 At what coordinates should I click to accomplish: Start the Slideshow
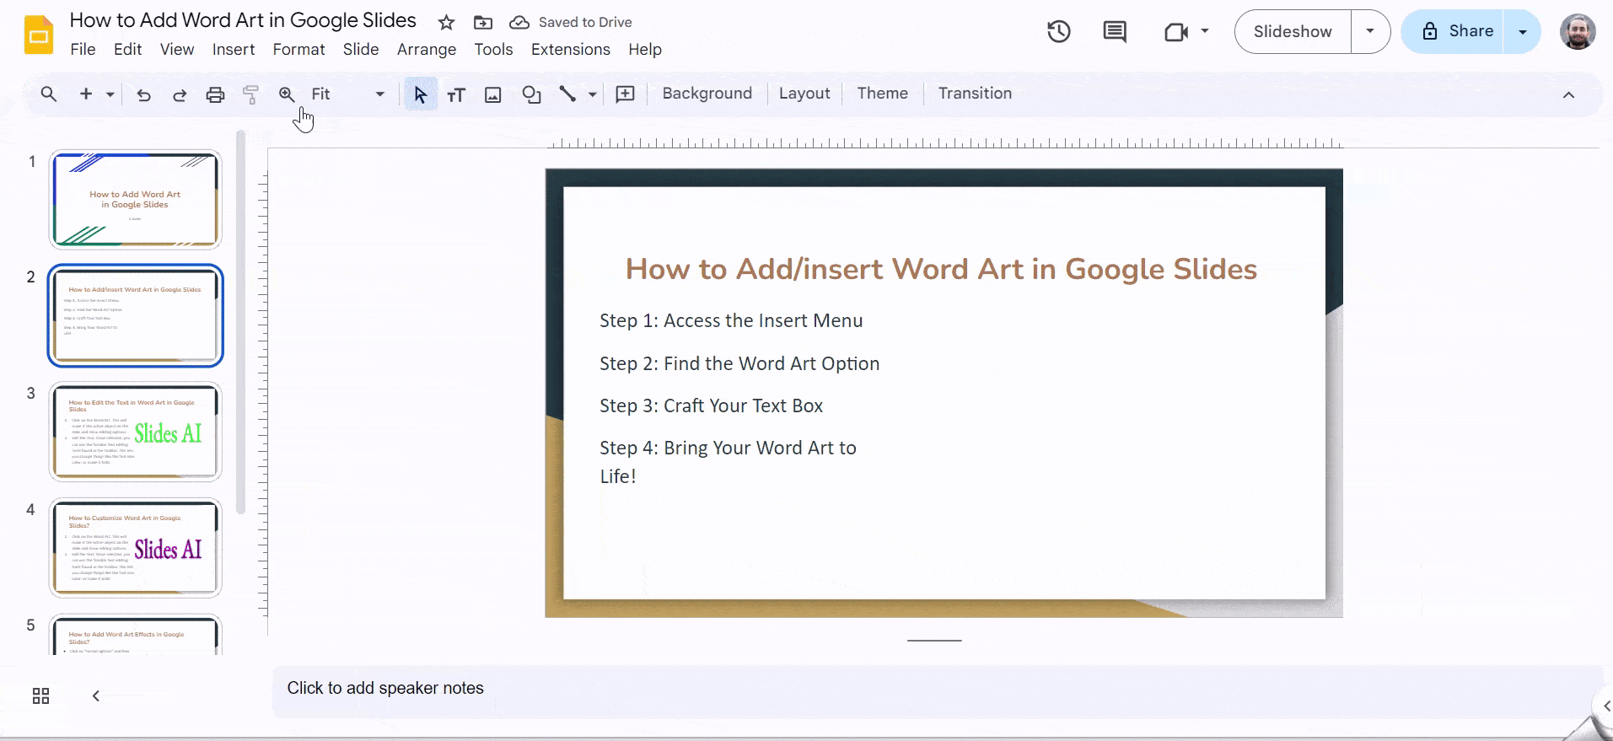(1293, 31)
